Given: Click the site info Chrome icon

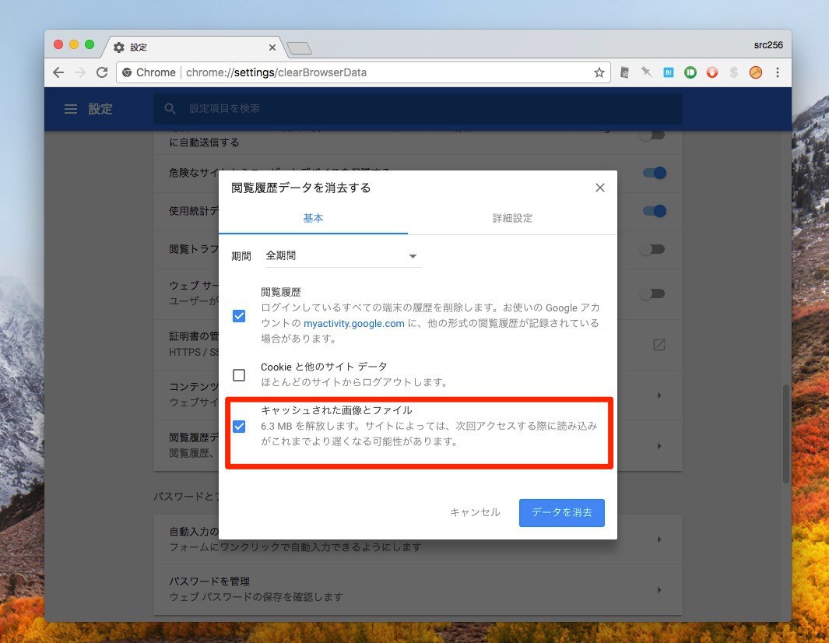Looking at the screenshot, I should (127, 72).
